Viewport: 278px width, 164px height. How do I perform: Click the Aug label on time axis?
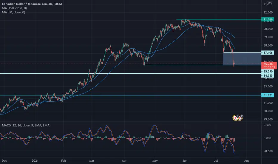coord(247,161)
